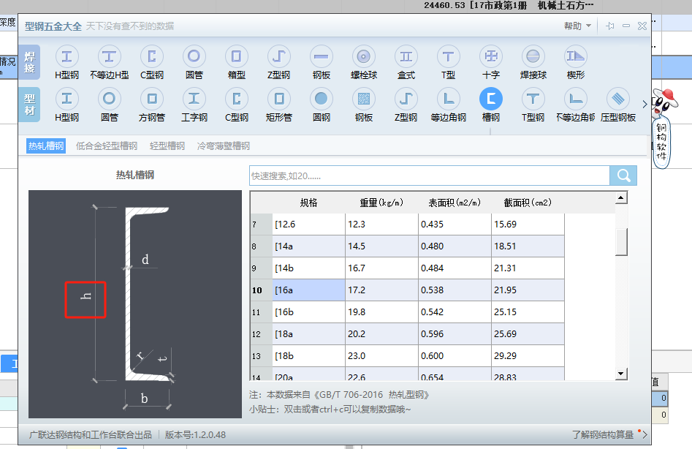The image size is (692, 449).
Task: Select the [12.6 specification cell
Action: (x=308, y=224)
